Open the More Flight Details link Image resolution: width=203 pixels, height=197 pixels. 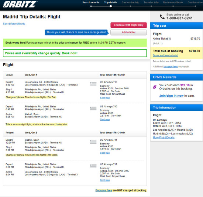pos(164,137)
